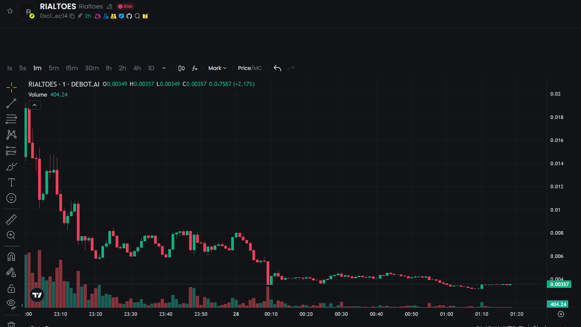This screenshot has width=581, height=327.
Task: Click the Volume 404.24 indicator label
Action: click(48, 94)
